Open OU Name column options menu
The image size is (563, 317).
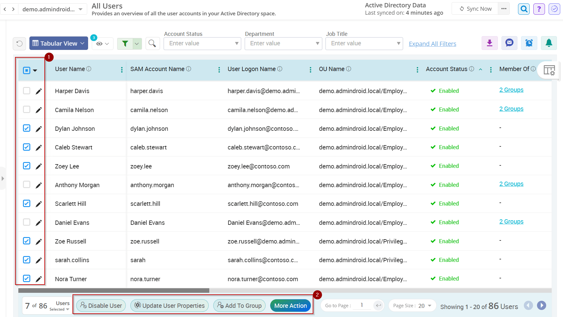pos(417,70)
